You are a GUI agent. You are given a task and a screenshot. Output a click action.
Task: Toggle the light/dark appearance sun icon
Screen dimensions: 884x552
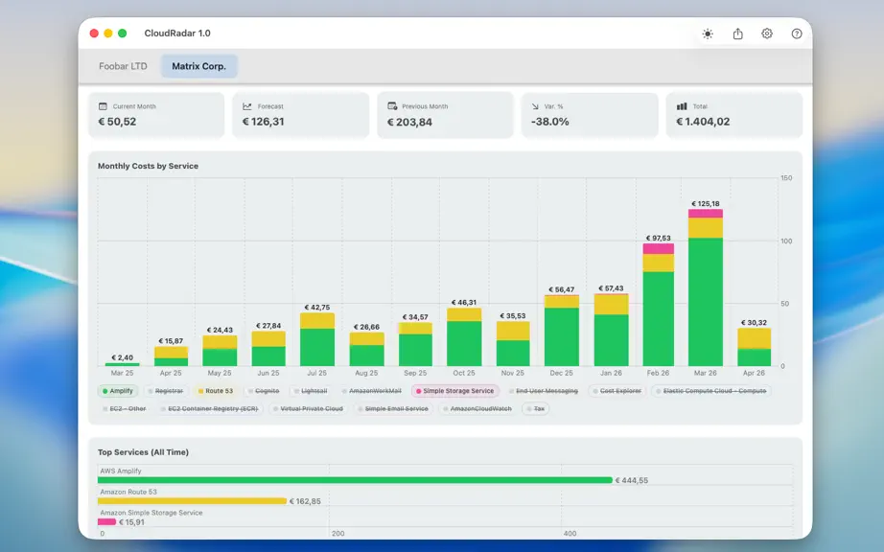click(x=708, y=34)
